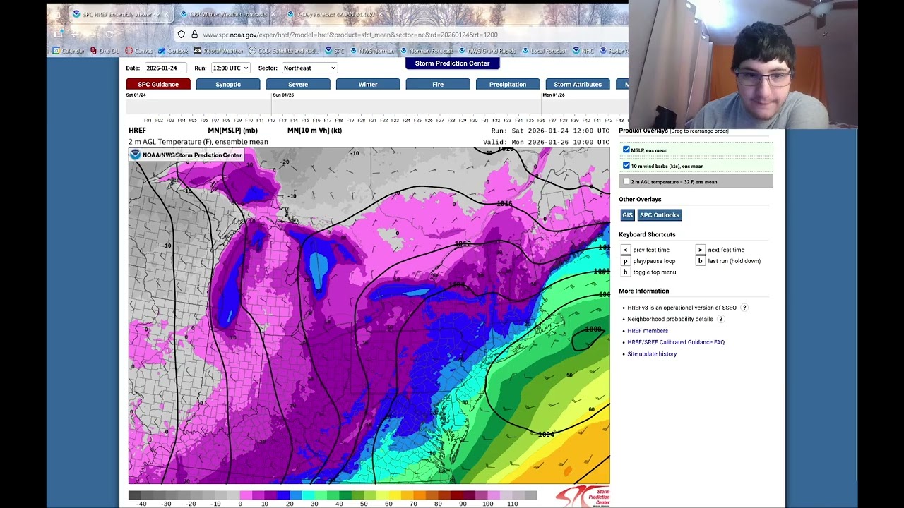Viewport: 904px width, 508px height.
Task: Jump to forecast hour F12 on timeline
Action: click(x=272, y=121)
